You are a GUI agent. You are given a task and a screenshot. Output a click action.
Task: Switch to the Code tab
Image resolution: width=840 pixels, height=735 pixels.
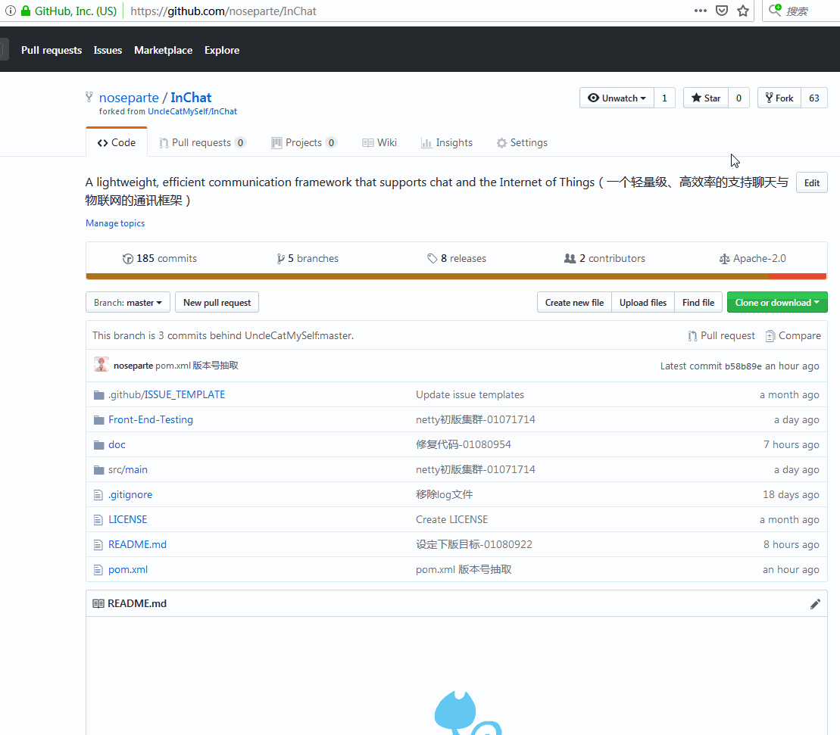[116, 142]
